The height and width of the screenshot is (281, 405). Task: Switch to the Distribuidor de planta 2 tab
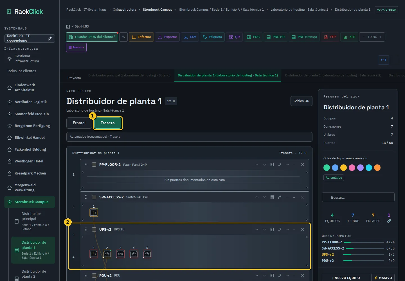[333, 75]
